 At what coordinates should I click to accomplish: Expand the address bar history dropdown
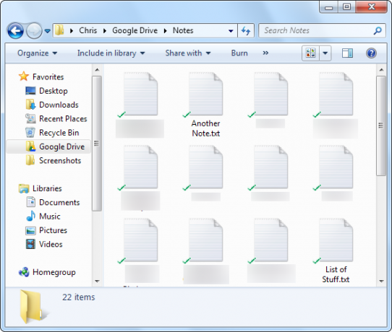click(x=231, y=31)
